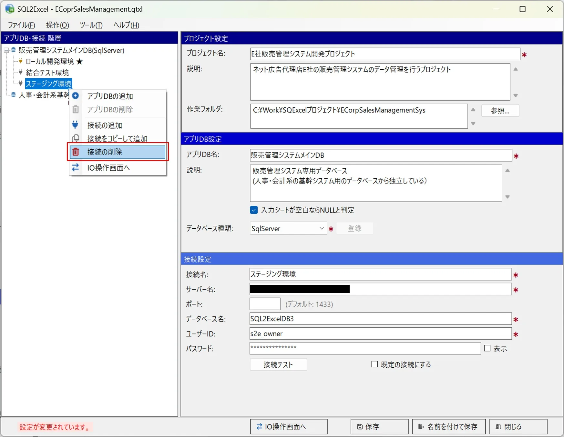Viewport: 564px width, 437px height.
Task: Click the red trash icon for 接続の削除
Action: click(76, 152)
